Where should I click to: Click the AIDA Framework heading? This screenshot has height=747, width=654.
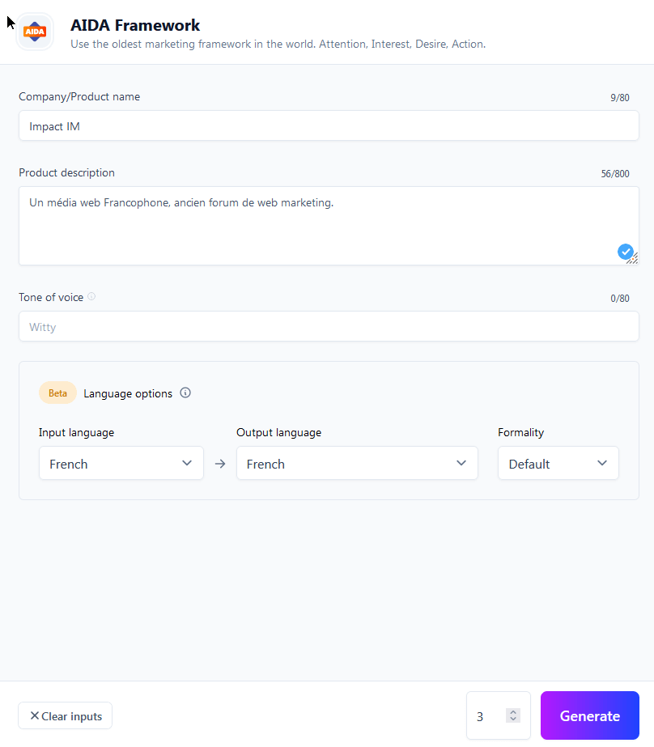click(x=134, y=25)
